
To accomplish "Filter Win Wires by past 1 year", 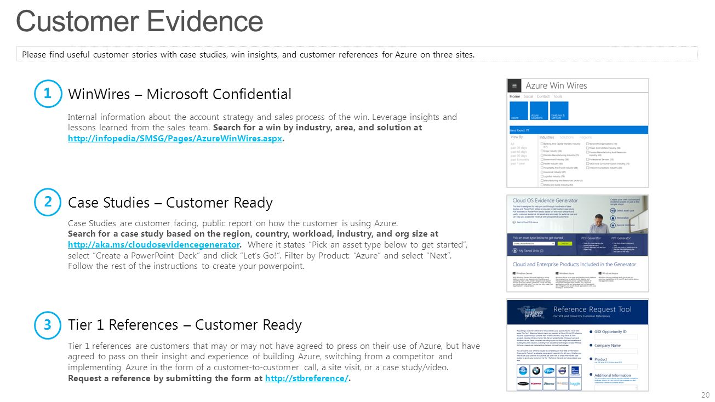I will point(517,164).
